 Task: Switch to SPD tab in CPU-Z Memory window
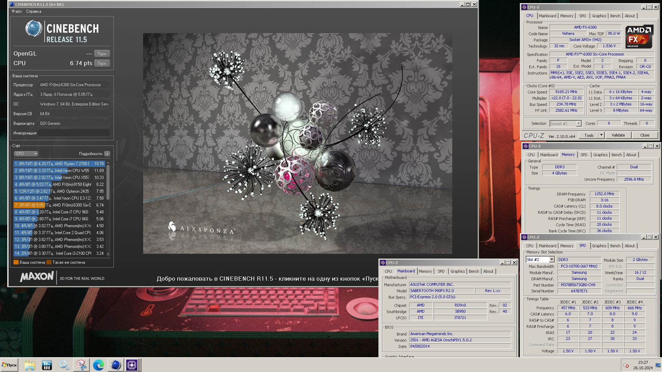coord(584,155)
